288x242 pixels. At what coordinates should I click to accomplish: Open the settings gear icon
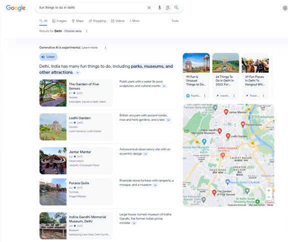[x=285, y=8]
